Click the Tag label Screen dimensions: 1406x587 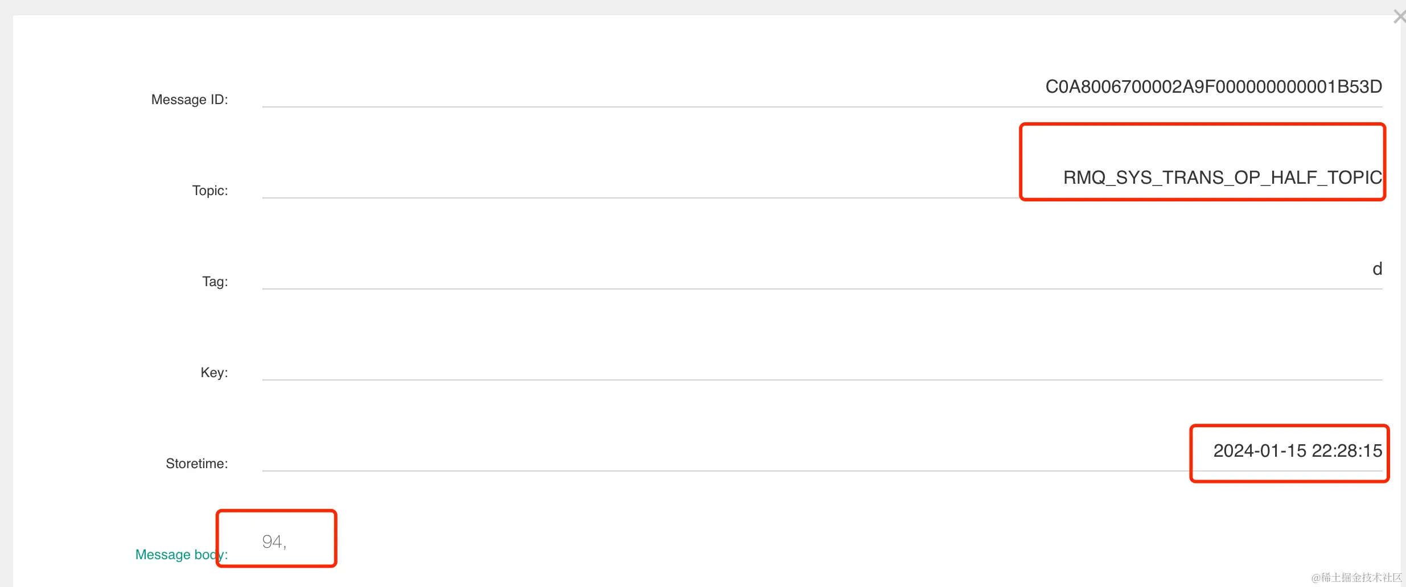click(215, 282)
